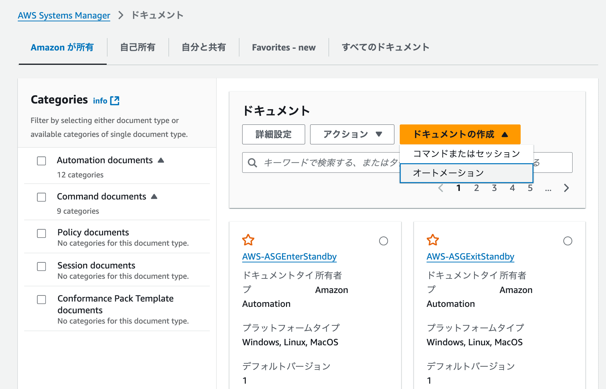The width and height of the screenshot is (606, 389).
Task: Check the Conformance Pack Template documents checkbox
Action: pyautogui.click(x=42, y=299)
